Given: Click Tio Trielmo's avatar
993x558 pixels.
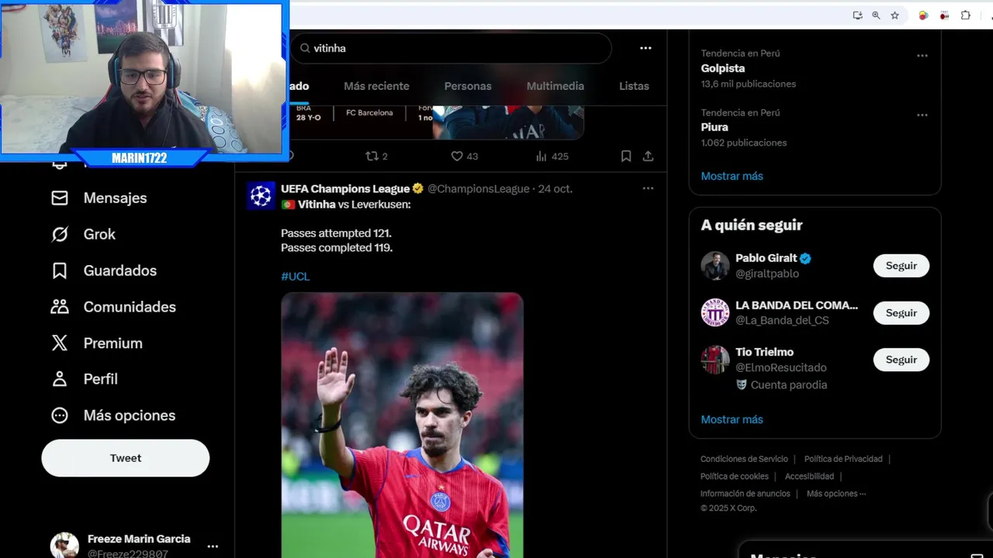Looking at the screenshot, I should pyautogui.click(x=715, y=360).
